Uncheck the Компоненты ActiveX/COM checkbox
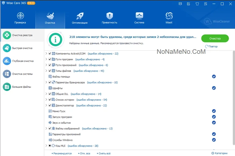The height and width of the screenshot is (156, 235). [x=50, y=54]
